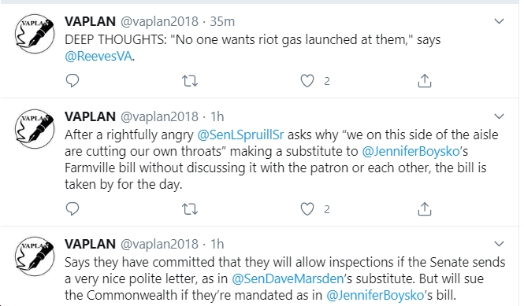Screen dimensions: 524x306
Task: Open the more options chevron on the 35m tweet
Action: pyautogui.click(x=499, y=21)
